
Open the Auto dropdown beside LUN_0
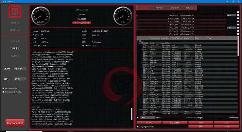coord(231,15)
